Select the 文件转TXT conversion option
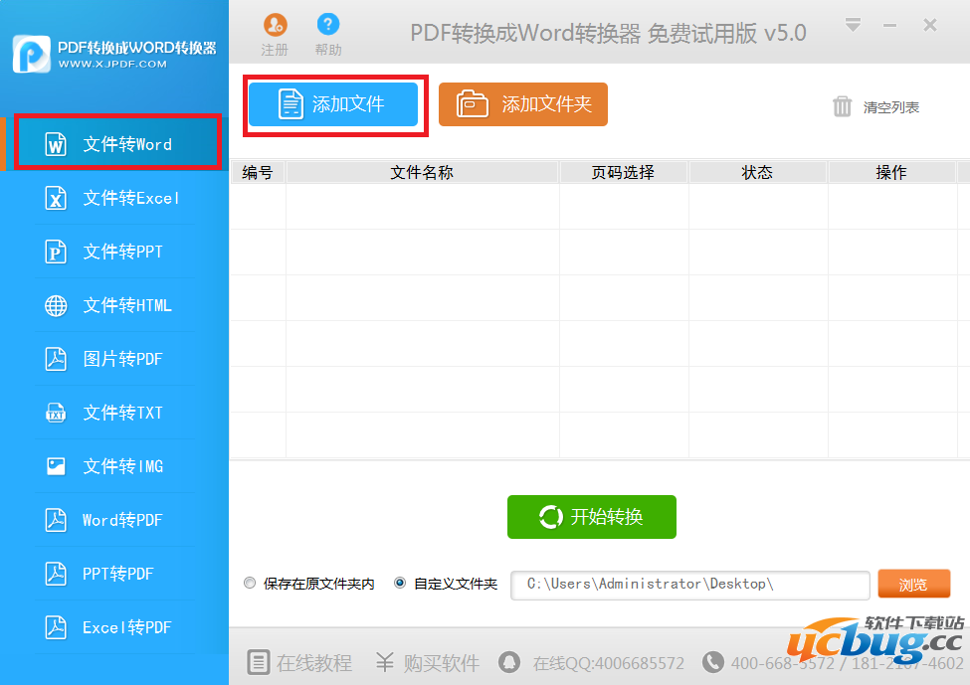 click(x=114, y=413)
